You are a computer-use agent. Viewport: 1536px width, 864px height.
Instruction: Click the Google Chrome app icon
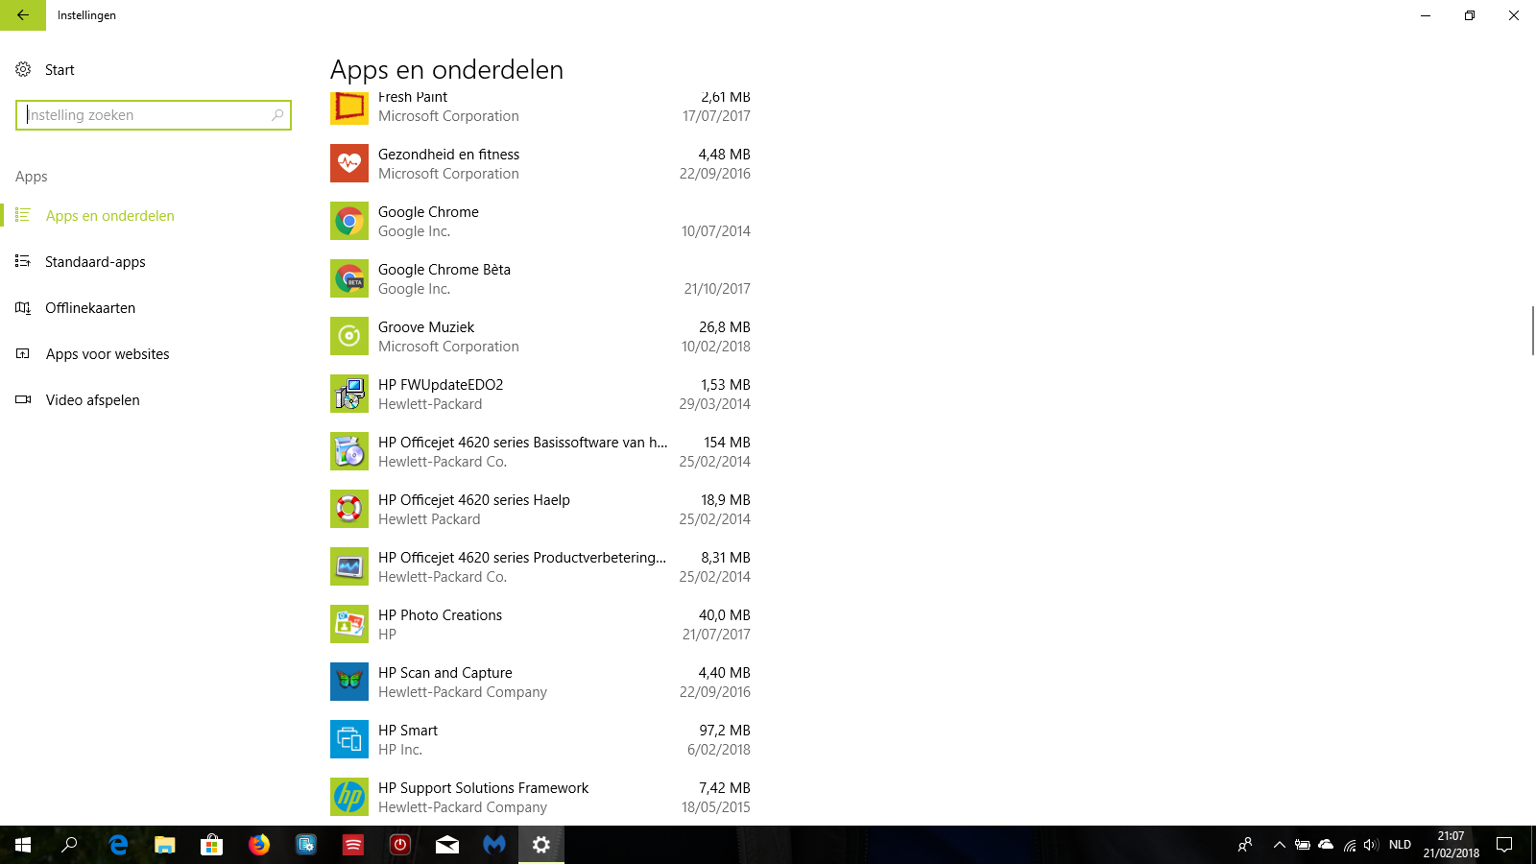point(349,221)
